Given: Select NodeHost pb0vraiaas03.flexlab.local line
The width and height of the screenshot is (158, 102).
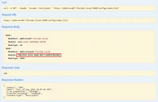Looking at the screenshot, I should (29, 52).
